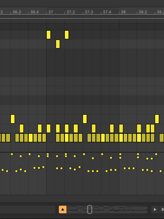Select the middle-row note starting at 37.2
The width and height of the screenshot is (164, 219).
click(x=66, y=128)
